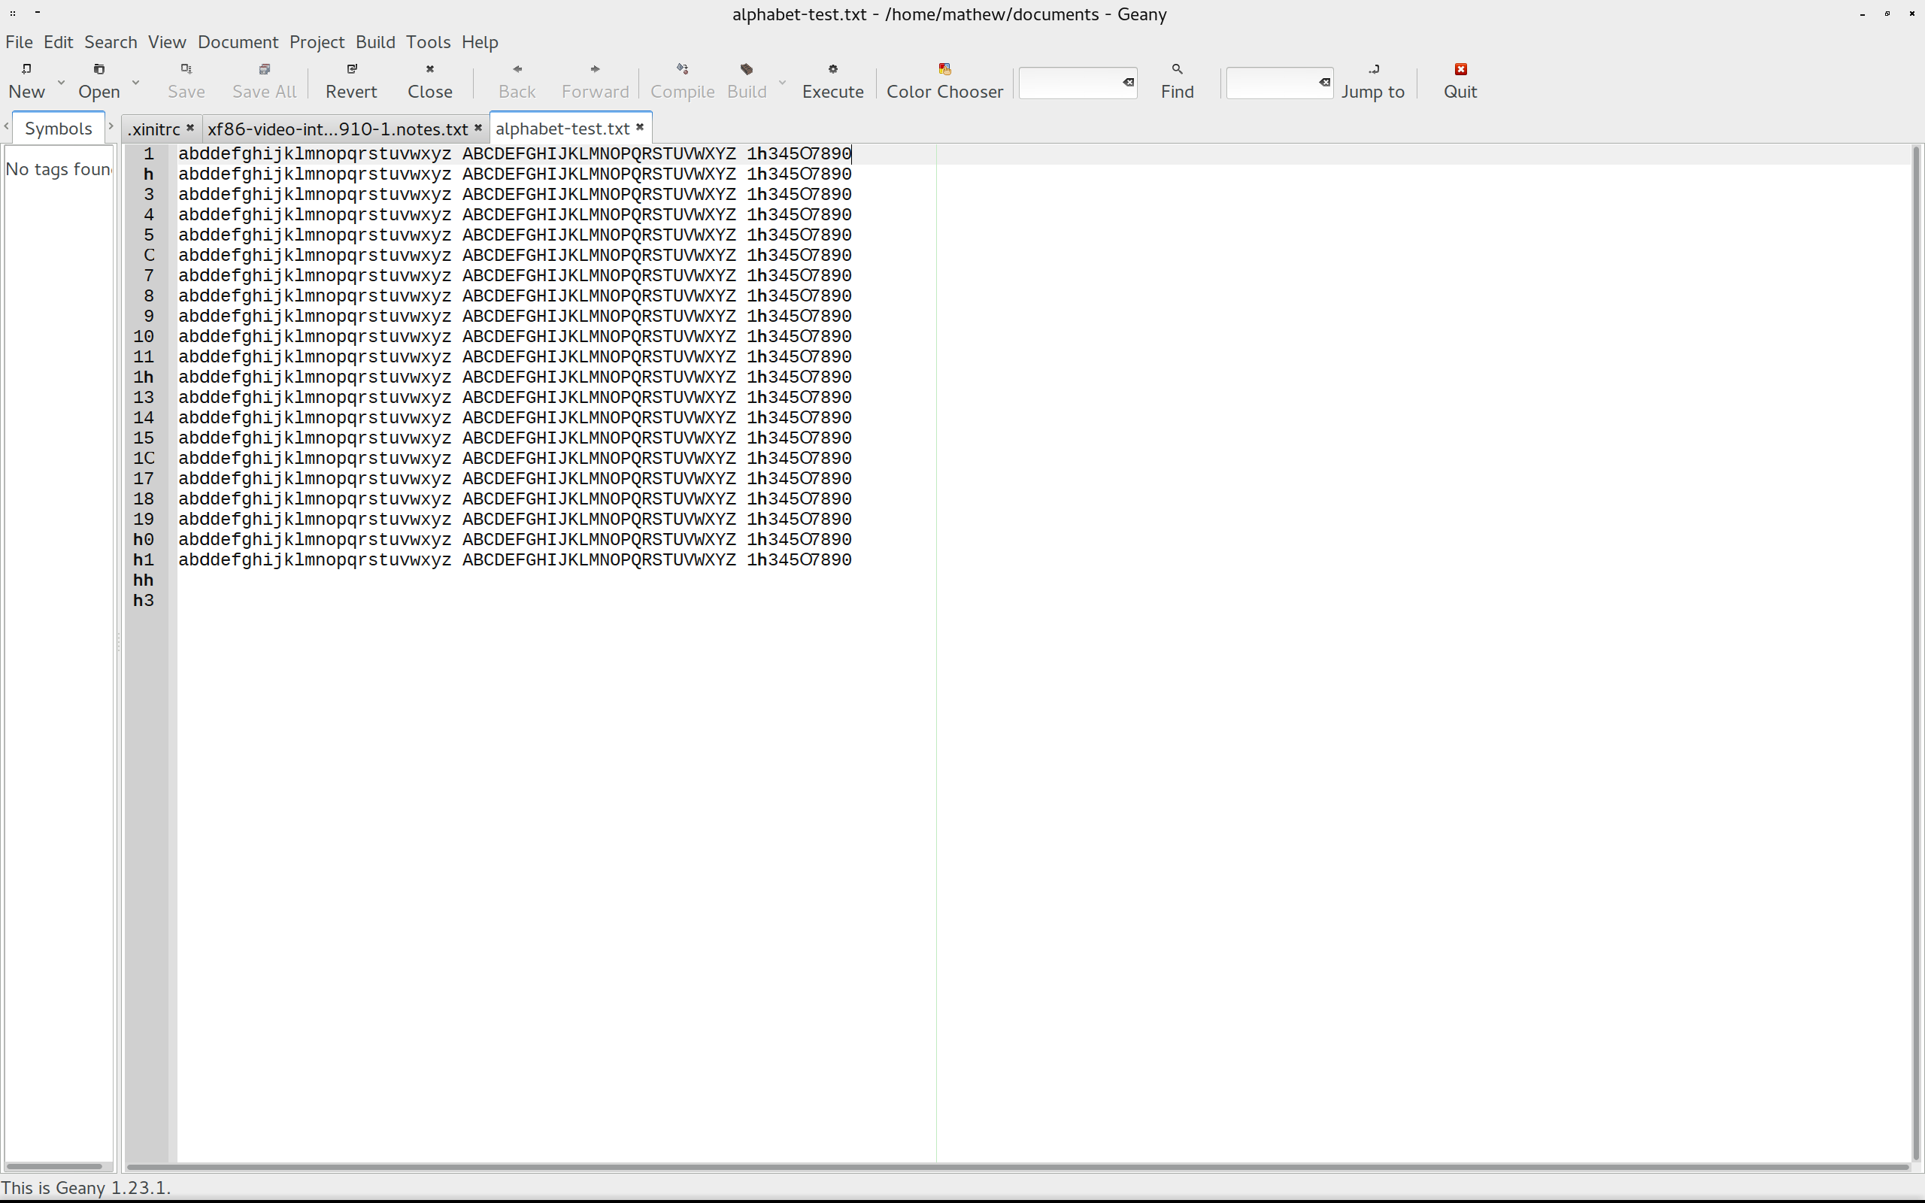Click the New file toolbar icon

point(26,69)
